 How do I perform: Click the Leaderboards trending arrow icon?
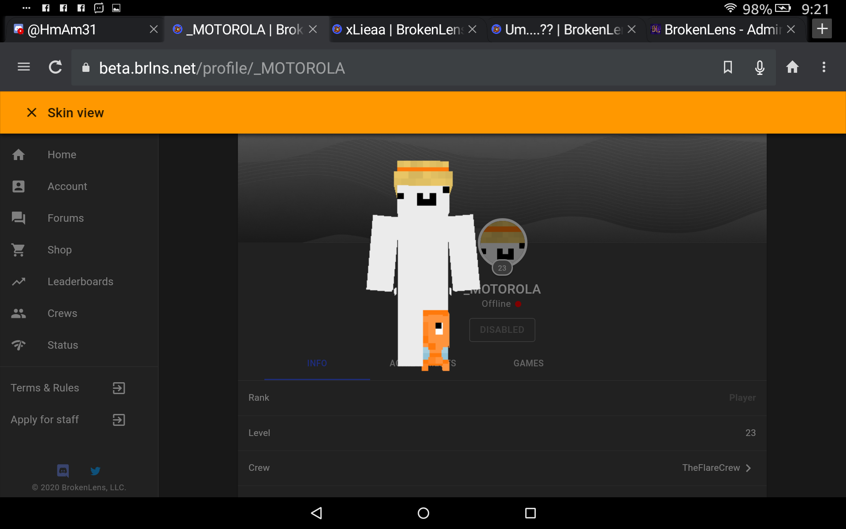click(x=19, y=282)
